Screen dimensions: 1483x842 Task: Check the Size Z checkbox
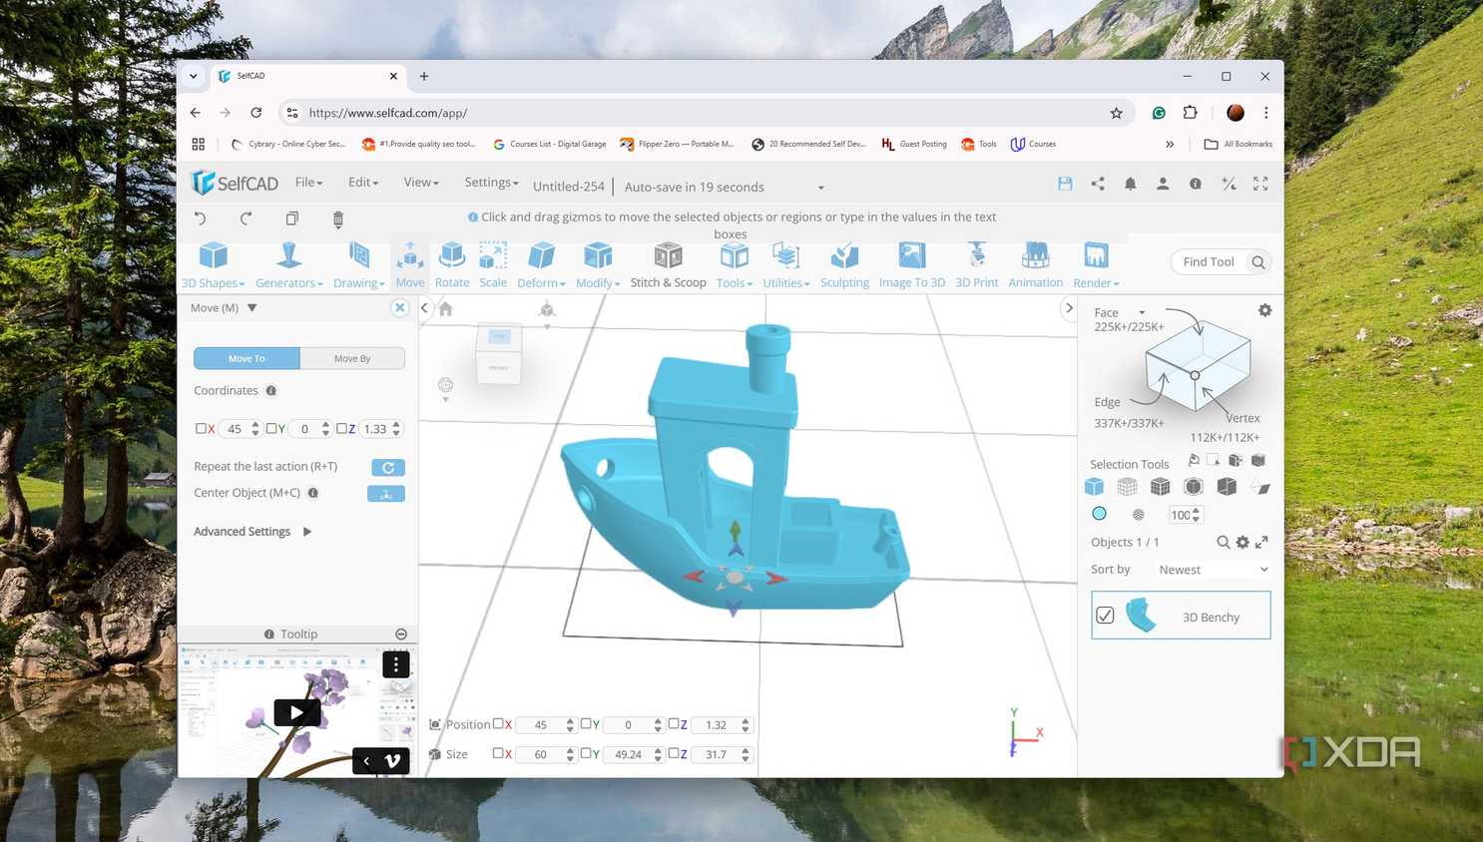coord(674,753)
